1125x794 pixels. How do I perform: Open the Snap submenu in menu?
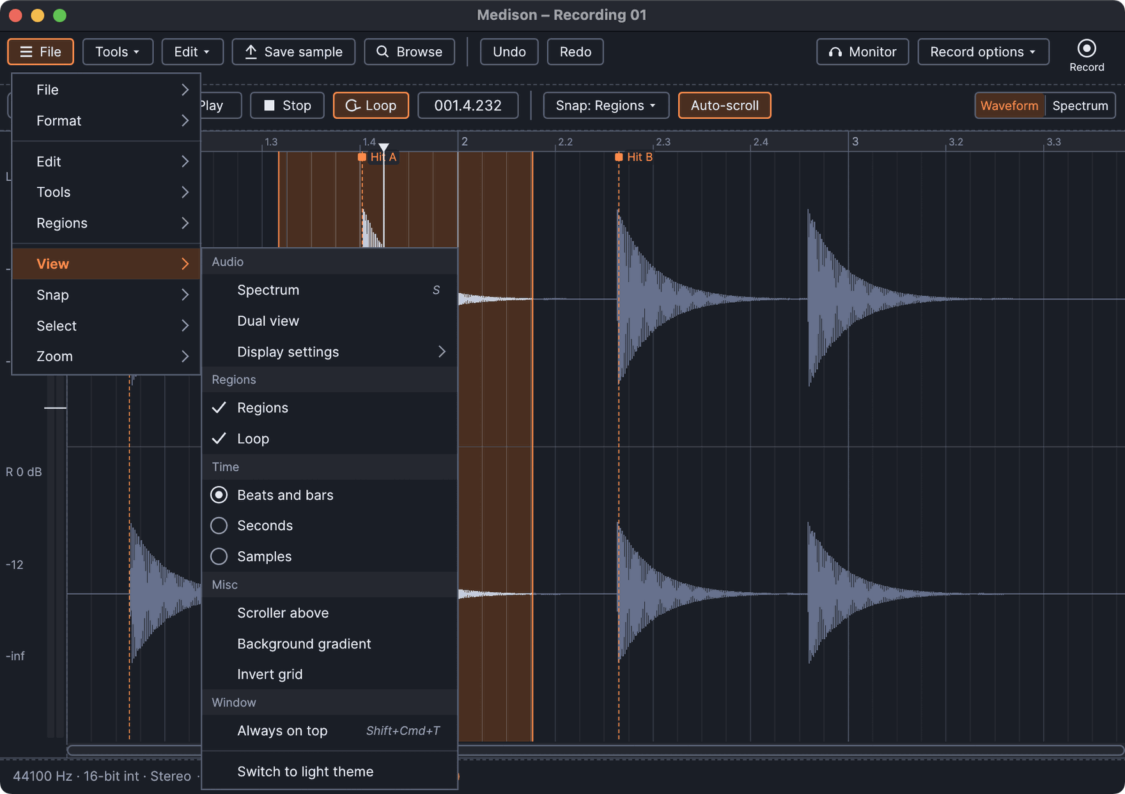click(106, 295)
